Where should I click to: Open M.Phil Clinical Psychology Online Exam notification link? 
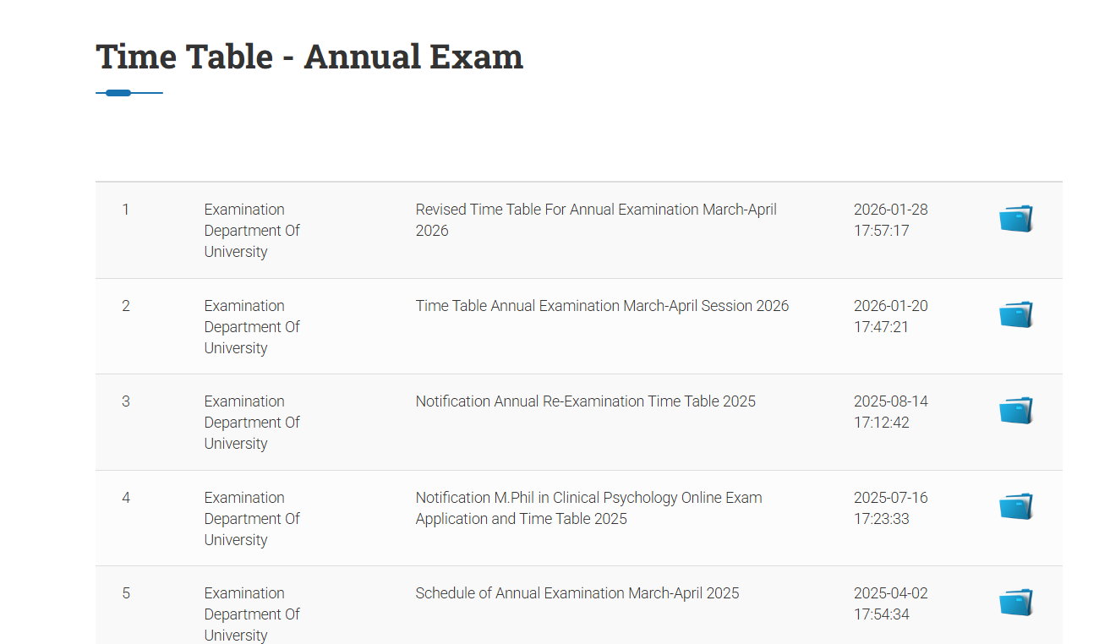[588, 508]
